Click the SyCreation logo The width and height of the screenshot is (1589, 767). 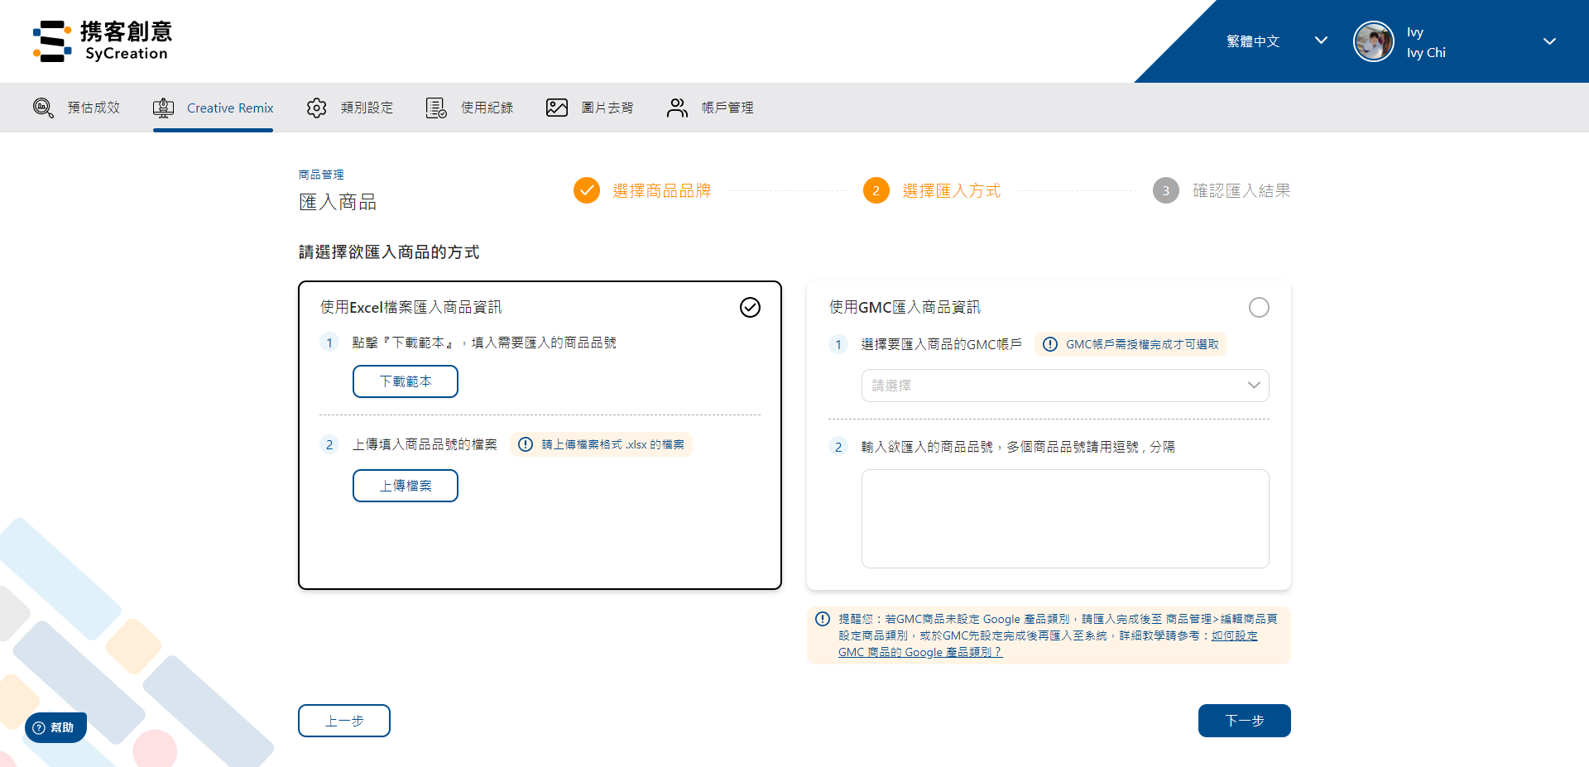[x=103, y=41]
